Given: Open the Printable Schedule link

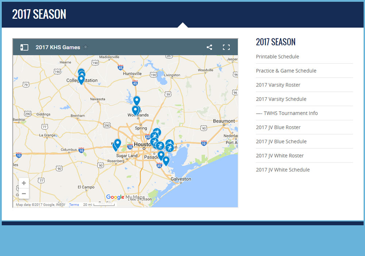Looking at the screenshot, I should coord(277,57).
